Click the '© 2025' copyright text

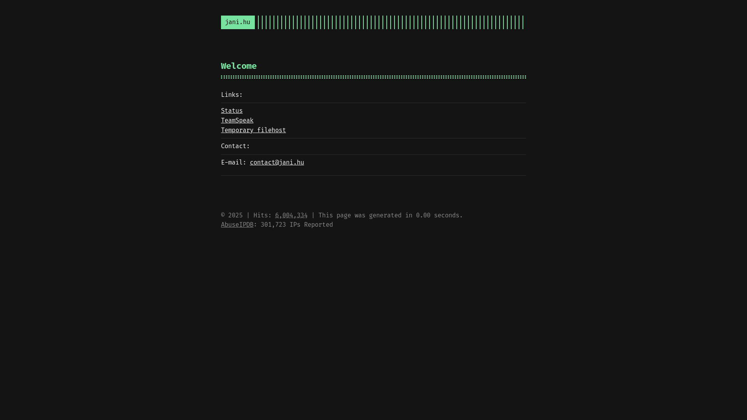232,215
